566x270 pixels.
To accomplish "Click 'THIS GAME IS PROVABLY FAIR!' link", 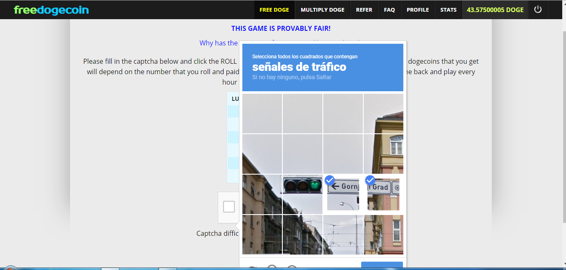I will click(281, 28).
